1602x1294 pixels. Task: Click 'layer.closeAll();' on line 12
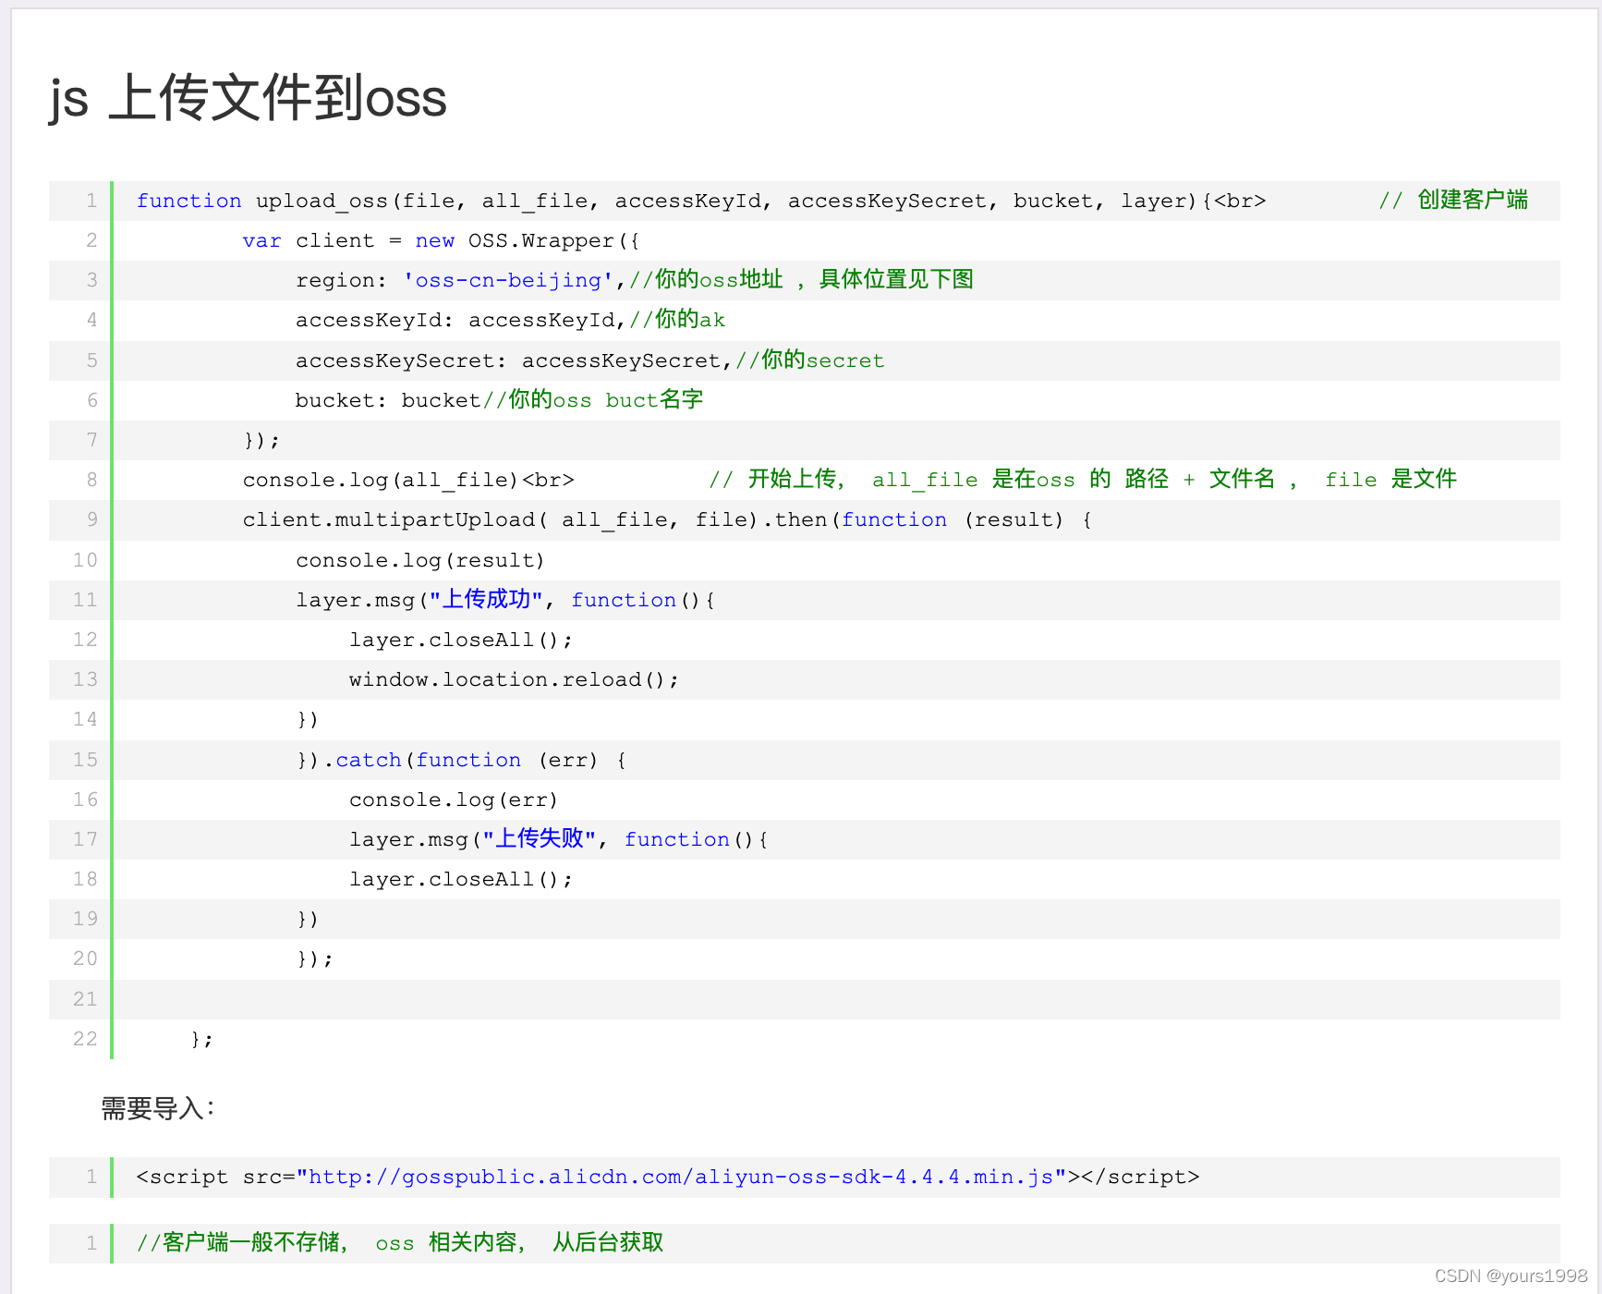click(461, 641)
